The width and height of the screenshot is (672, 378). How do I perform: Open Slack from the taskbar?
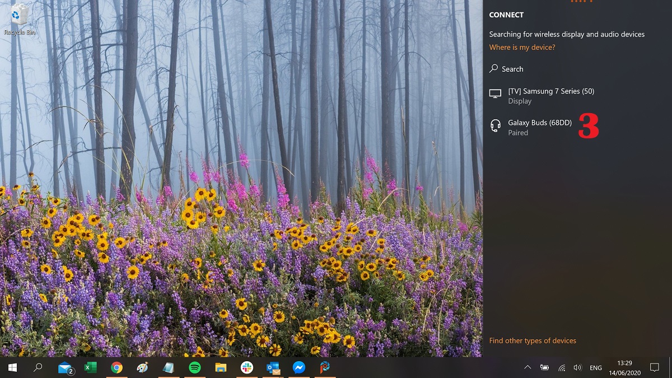pyautogui.click(x=247, y=367)
